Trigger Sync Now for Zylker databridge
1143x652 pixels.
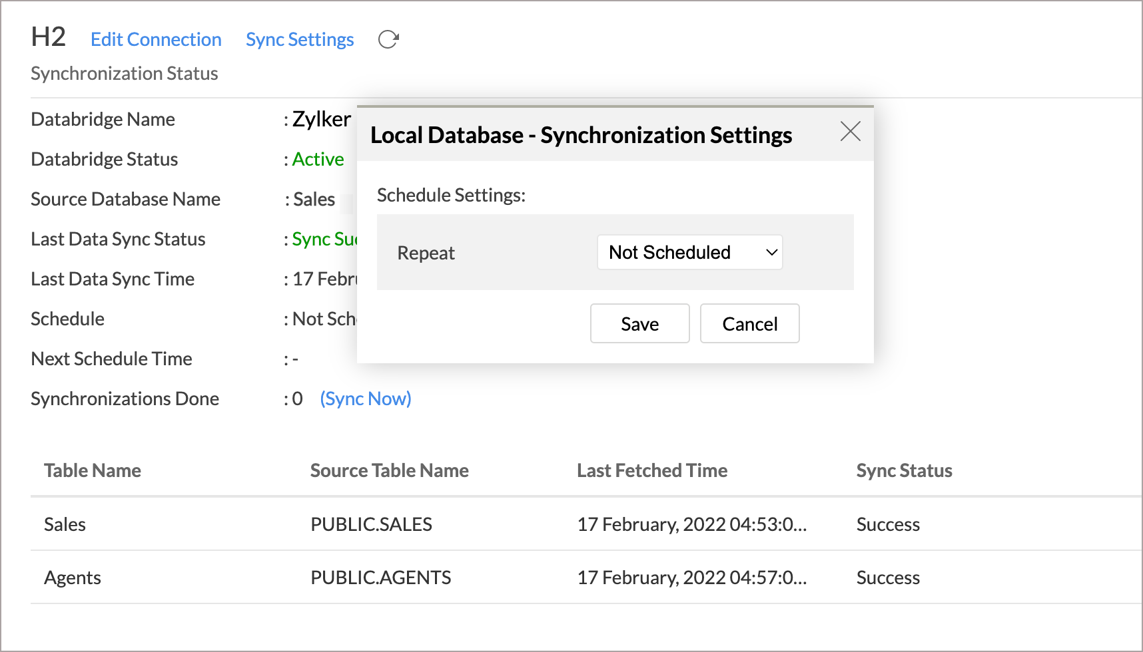point(365,399)
